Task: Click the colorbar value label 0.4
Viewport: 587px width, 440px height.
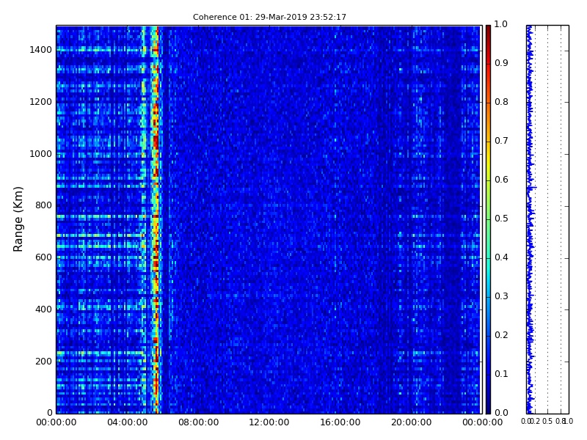Action: coord(501,257)
